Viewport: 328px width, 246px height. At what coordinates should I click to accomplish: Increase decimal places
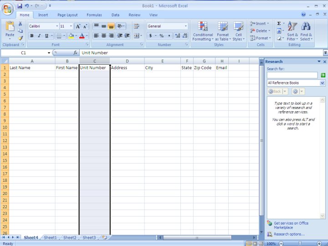(x=177, y=36)
